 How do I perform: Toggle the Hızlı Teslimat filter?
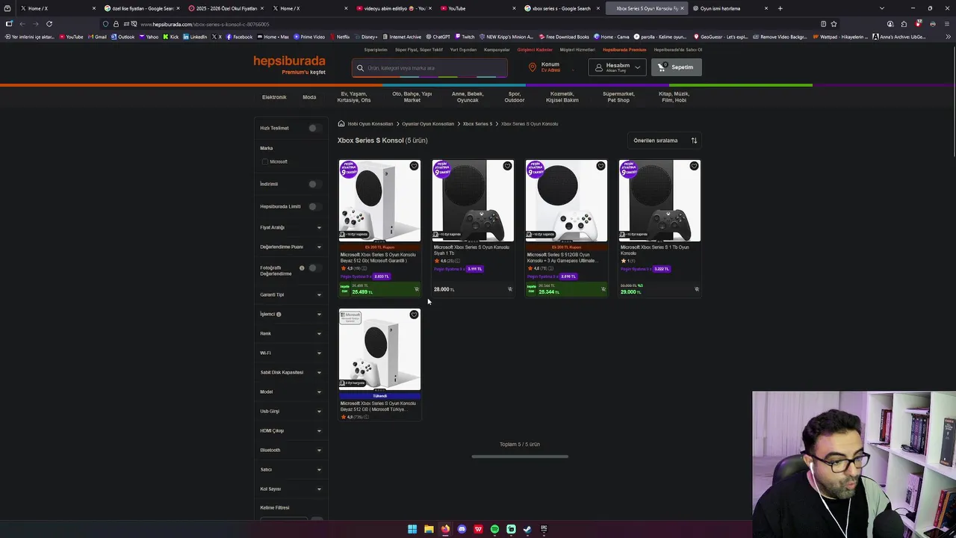tap(314, 128)
